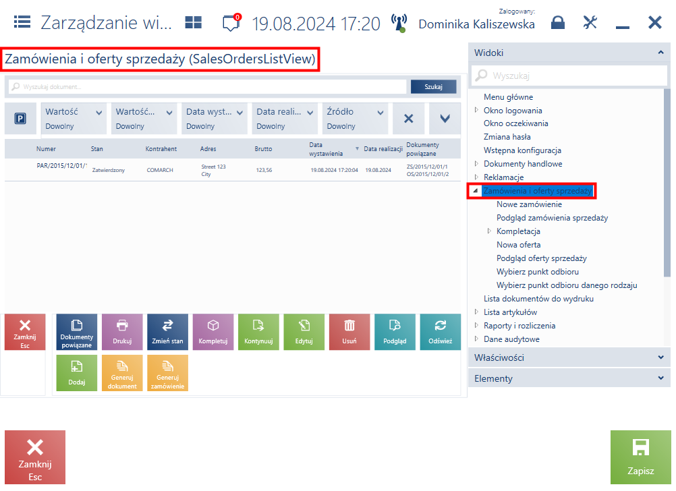Click the Odśwież refresh tile
Viewport: 676px width, 491px height.
coord(440,332)
